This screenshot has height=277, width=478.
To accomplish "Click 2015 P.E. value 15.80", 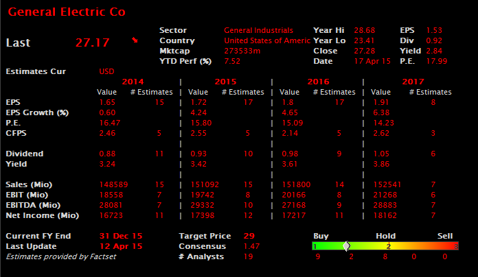I will coord(201,123).
